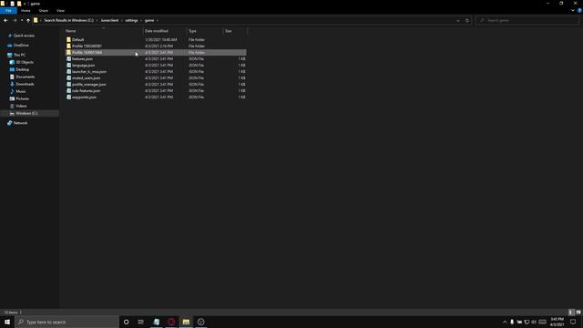
Task: Refresh the folder using the refresh icon
Action: pos(467,20)
